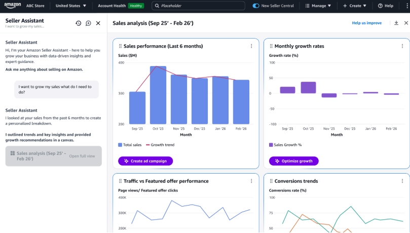Open Monthly growth rates card options menu
The height and width of the screenshot is (233, 410).
[402, 46]
